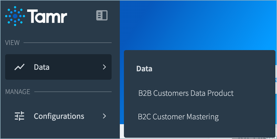
Task: Click the Data header in the flyout panel
Action: point(144,69)
